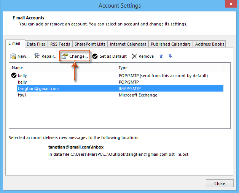Click the Set as Default label
This screenshot has height=193, width=239.
pyautogui.click(x=113, y=56)
